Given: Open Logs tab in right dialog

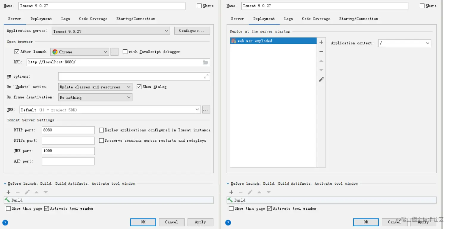Looking at the screenshot, I should coord(288,19).
